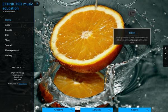Click the hotspot marker above Title1
The width and height of the screenshot is (168, 112).
click(132, 13)
